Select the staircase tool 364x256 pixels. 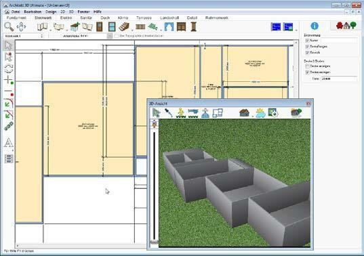pyautogui.click(x=124, y=26)
